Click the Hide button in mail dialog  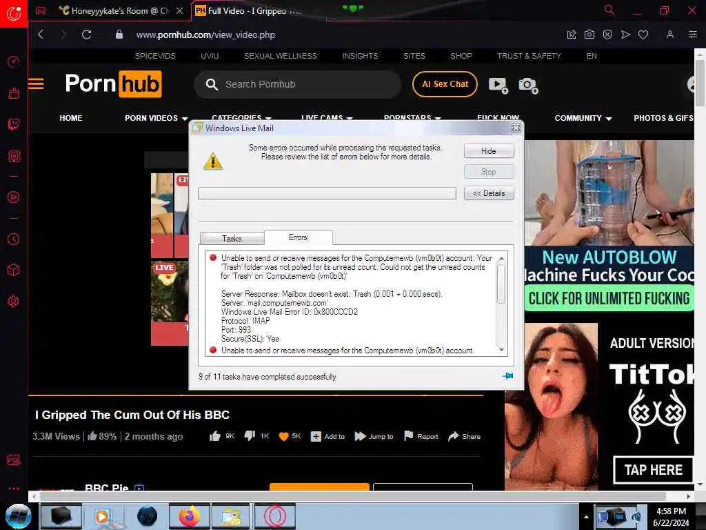coord(489,151)
